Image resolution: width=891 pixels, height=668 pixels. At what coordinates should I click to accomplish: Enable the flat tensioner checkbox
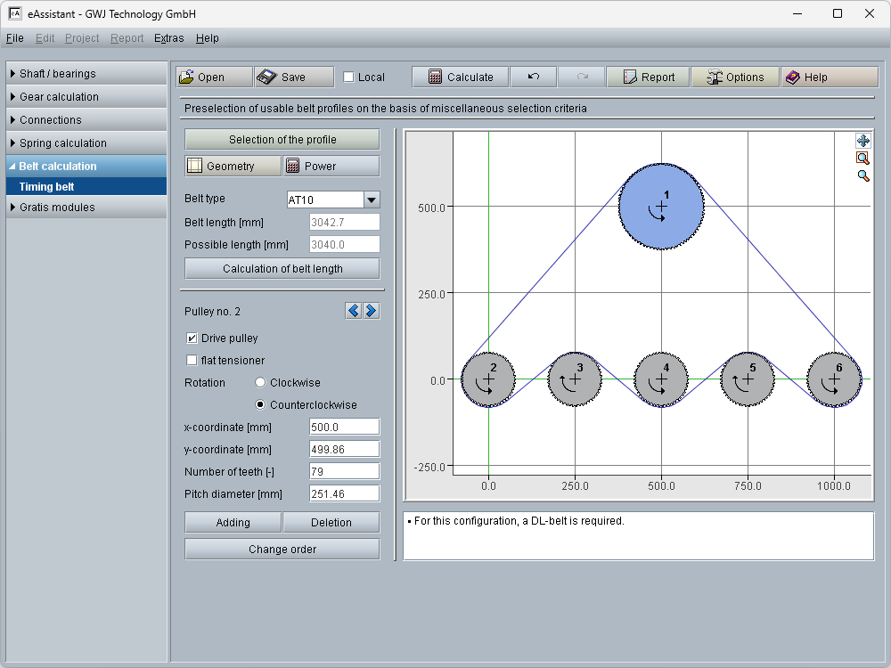(192, 361)
